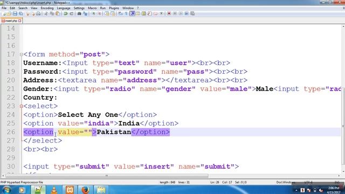Image resolution: width=345 pixels, height=194 pixels.
Task: Click the Paste toolbar icon
Action: [58, 13]
